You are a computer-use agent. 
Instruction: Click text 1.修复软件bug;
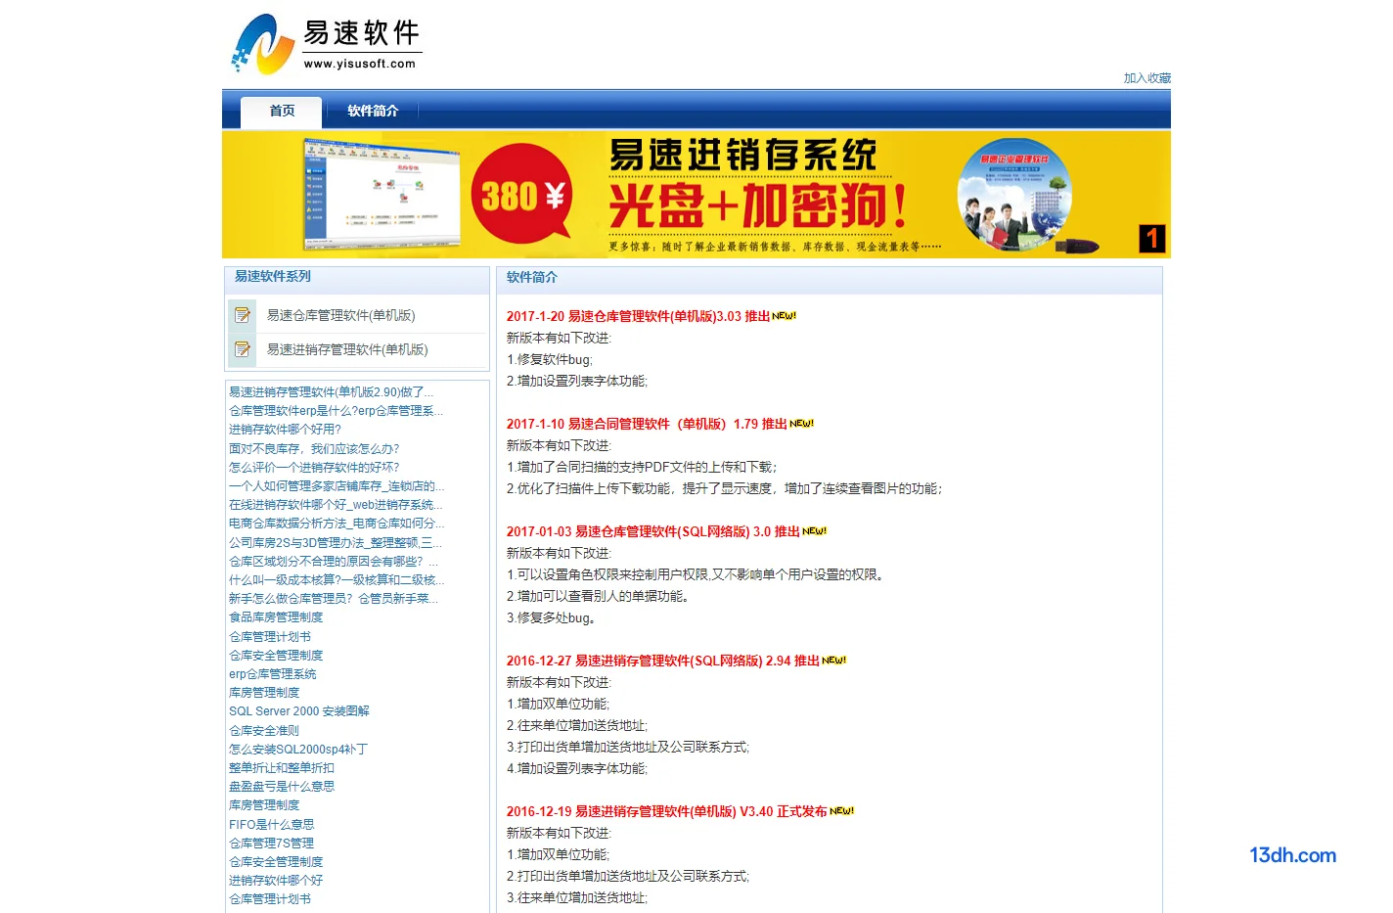click(550, 360)
